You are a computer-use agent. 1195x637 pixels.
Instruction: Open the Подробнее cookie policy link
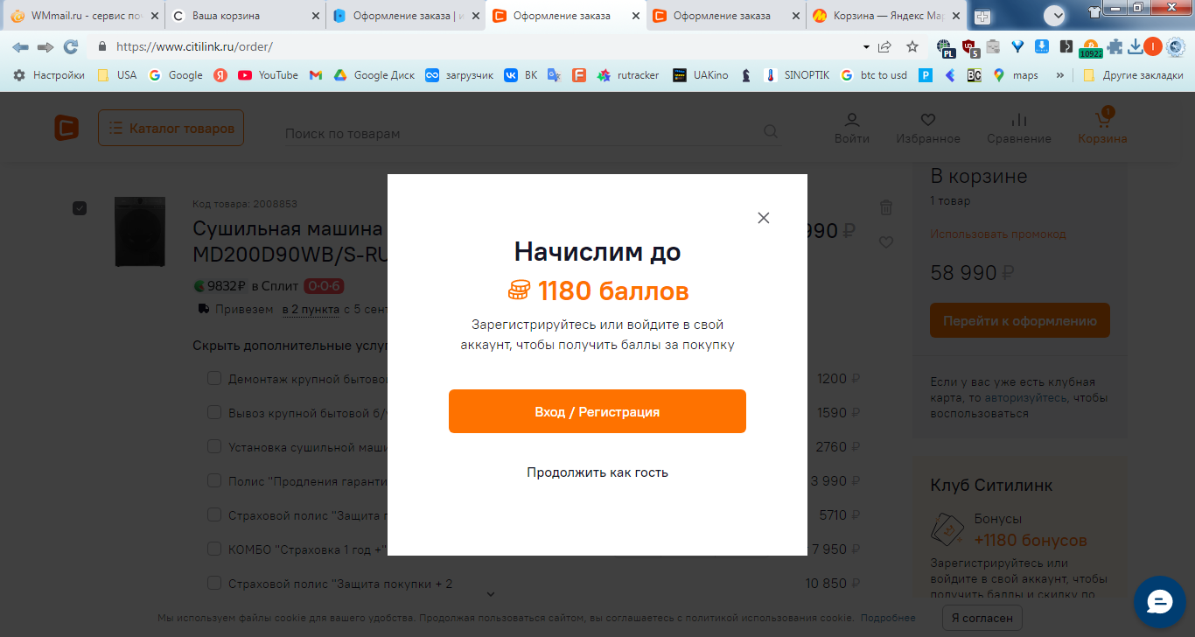tap(888, 618)
